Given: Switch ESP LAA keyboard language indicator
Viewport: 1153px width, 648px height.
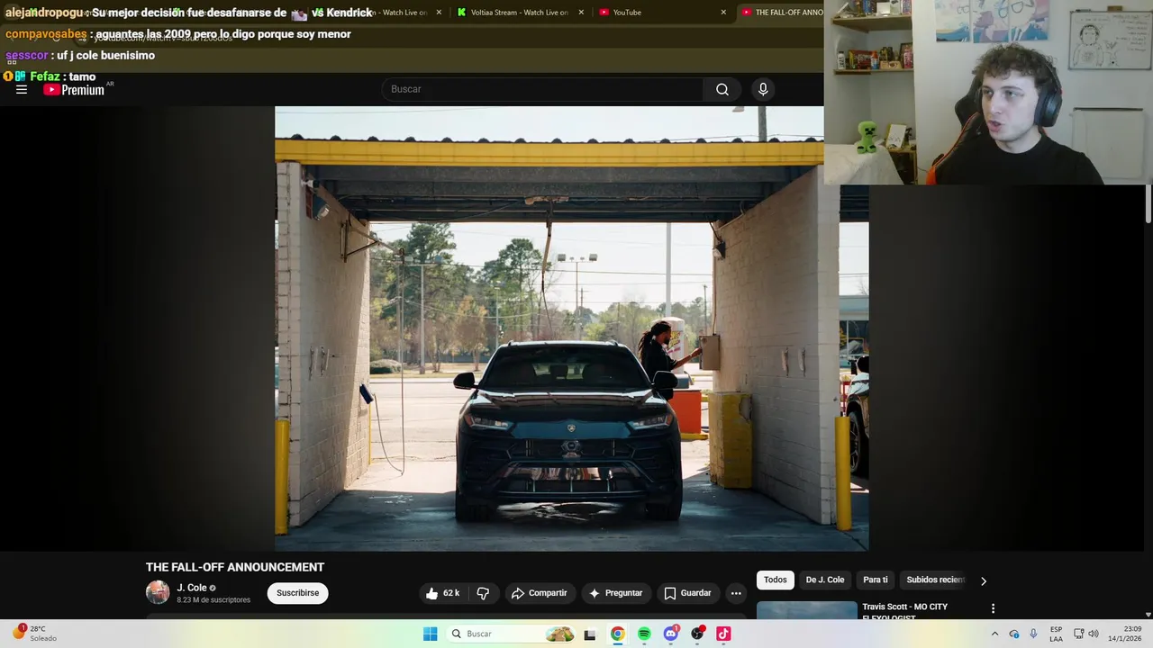Looking at the screenshot, I should (1056, 634).
